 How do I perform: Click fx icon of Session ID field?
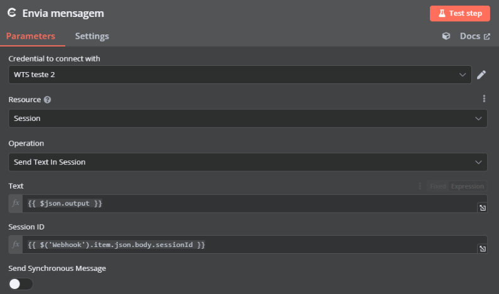(16, 244)
